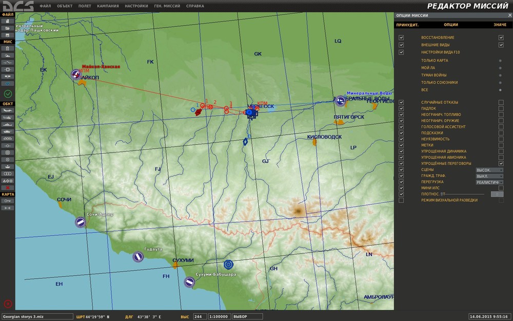Enable the ПАДЛОК value checkbox on right
513x321 pixels.
coord(501,108)
